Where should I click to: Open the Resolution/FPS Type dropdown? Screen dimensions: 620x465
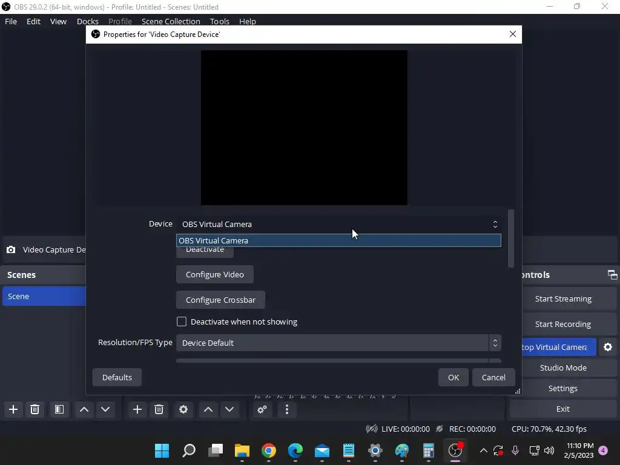pos(338,343)
